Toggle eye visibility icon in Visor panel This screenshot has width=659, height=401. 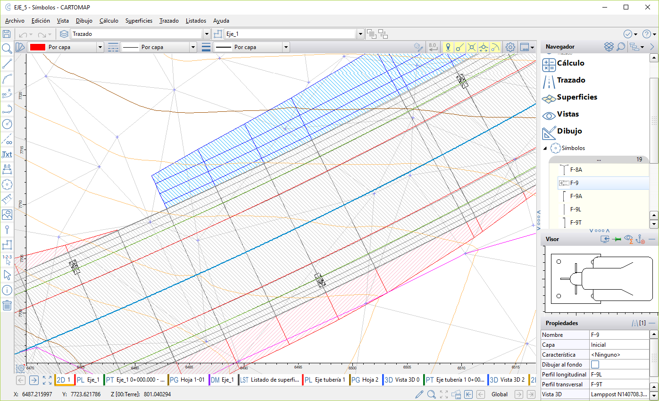pos(628,239)
